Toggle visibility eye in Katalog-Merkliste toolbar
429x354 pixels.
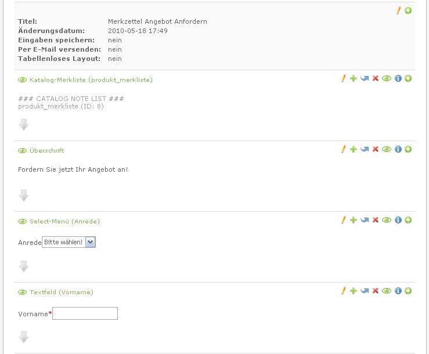click(x=387, y=78)
